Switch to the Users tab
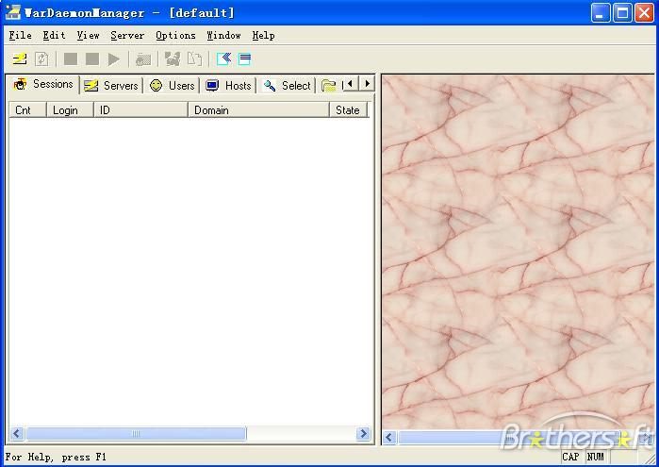This screenshot has height=467, width=659. (173, 86)
